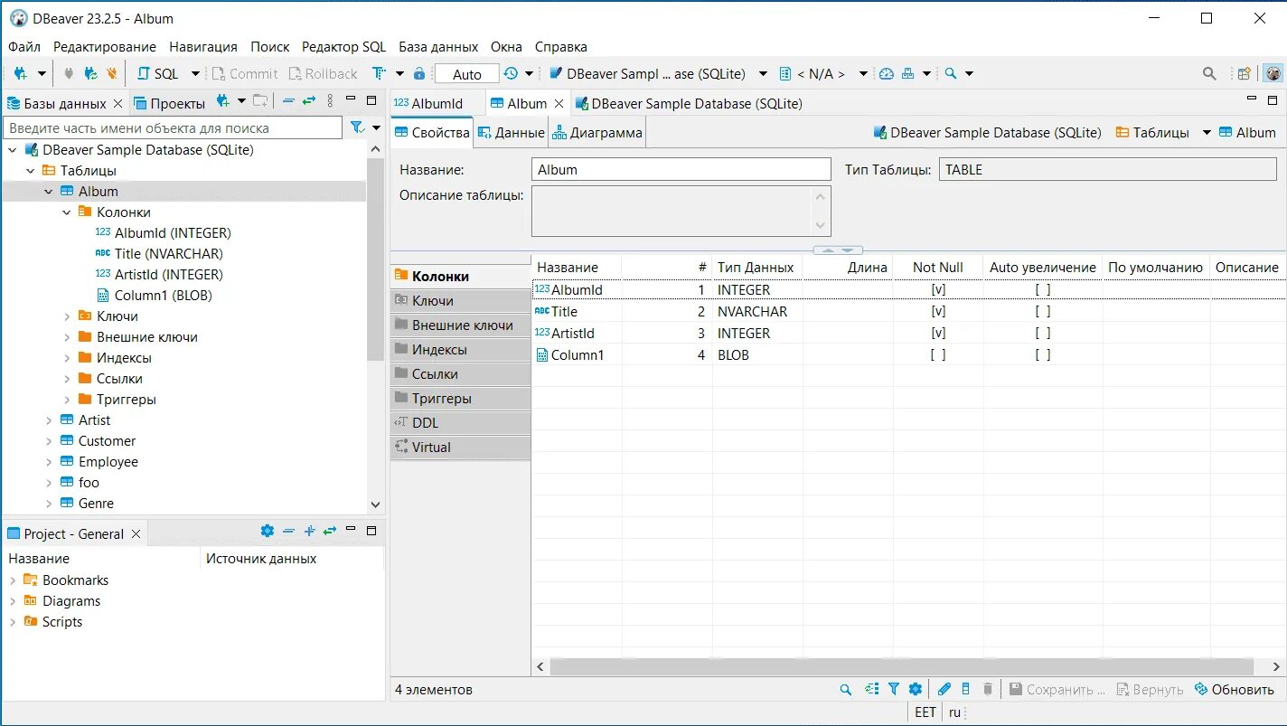This screenshot has height=726, width=1287.
Task: Click the Таблицы breadcrumb link
Action: [1152, 133]
